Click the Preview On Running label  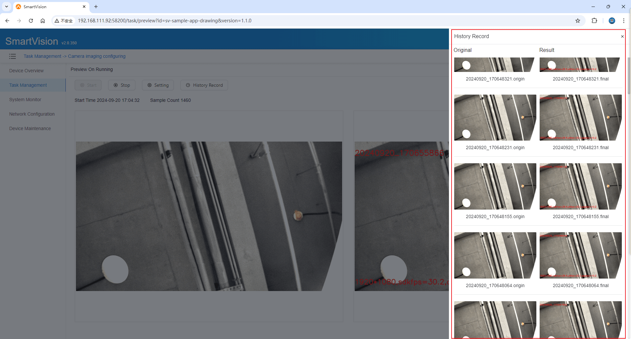point(92,69)
